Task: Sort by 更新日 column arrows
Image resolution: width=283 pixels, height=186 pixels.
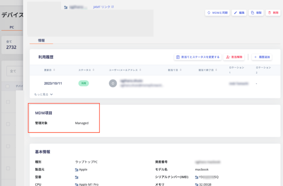Action: [54, 70]
